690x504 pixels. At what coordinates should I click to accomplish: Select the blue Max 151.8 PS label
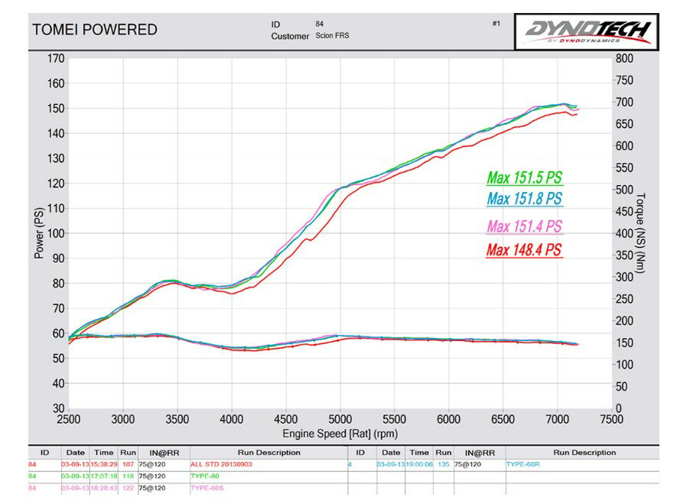525,199
